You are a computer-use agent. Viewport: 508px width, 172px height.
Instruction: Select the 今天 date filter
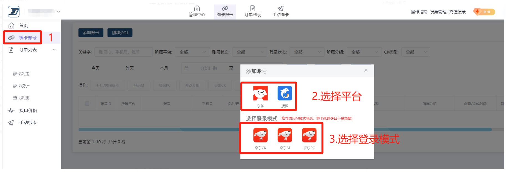(96, 68)
